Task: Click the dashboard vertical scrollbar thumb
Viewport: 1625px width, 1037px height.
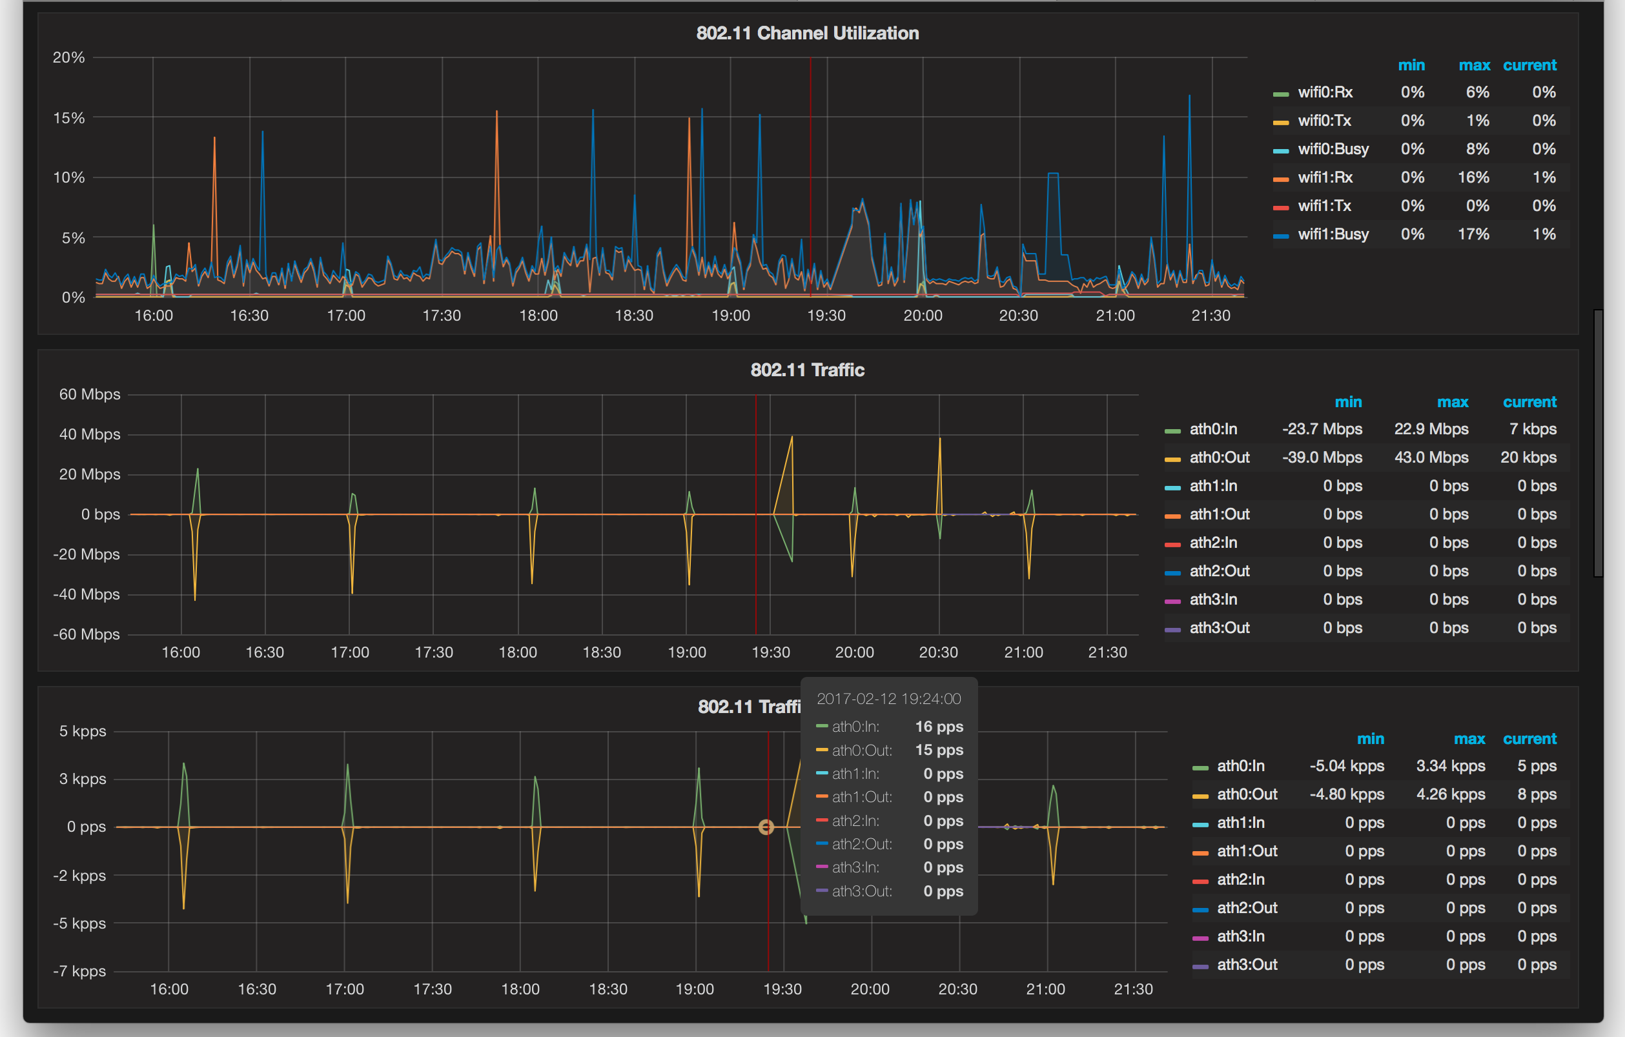Action: 1597,443
